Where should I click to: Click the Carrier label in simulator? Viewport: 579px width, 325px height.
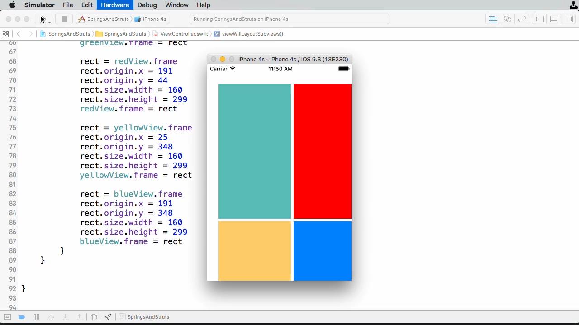[218, 69]
